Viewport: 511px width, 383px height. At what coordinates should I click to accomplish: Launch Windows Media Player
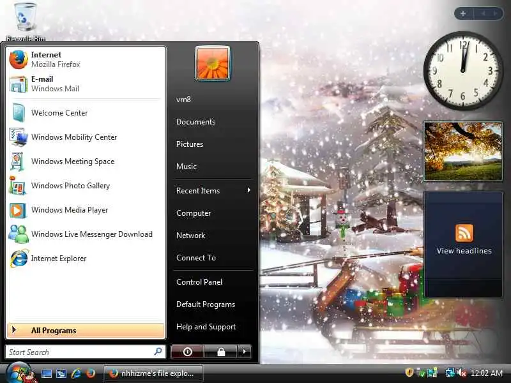point(86,210)
